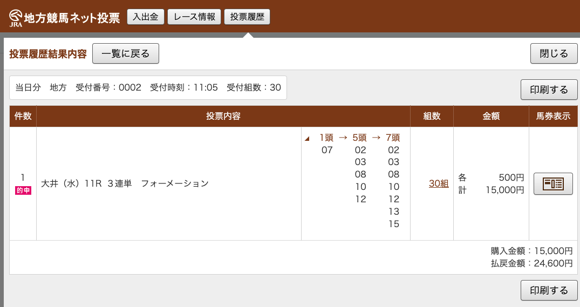The width and height of the screenshot is (580, 307).
Task: Click horse number 13 in third column
Action: (x=394, y=212)
